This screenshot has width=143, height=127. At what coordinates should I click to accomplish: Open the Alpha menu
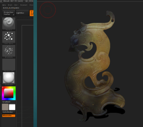[x=4, y=5]
